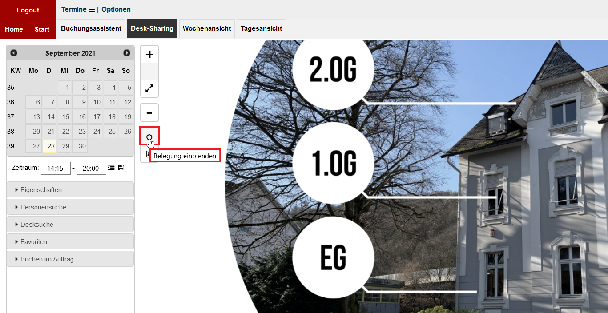This screenshot has height=313, width=608.
Task: Expand the Favoriten section
Action: (70, 242)
